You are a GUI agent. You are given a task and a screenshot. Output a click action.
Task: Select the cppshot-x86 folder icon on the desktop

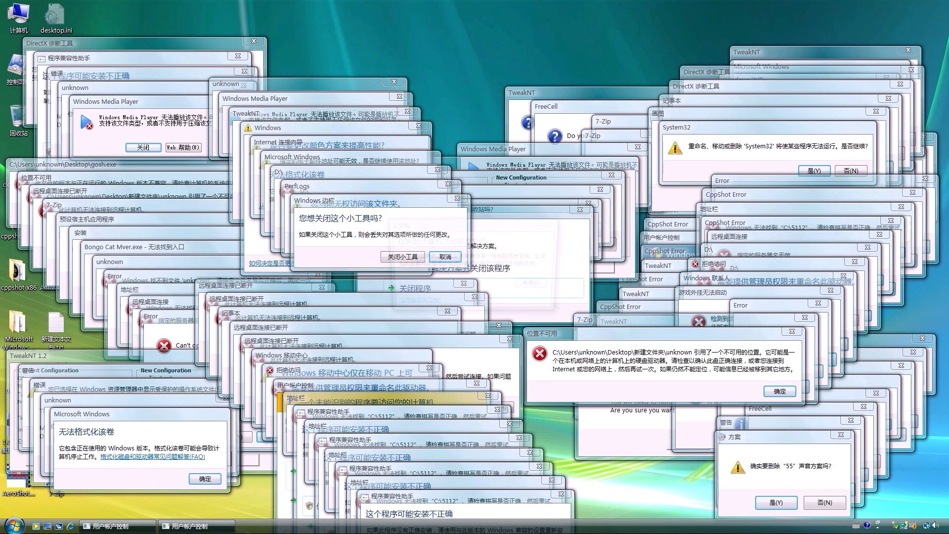point(18,274)
